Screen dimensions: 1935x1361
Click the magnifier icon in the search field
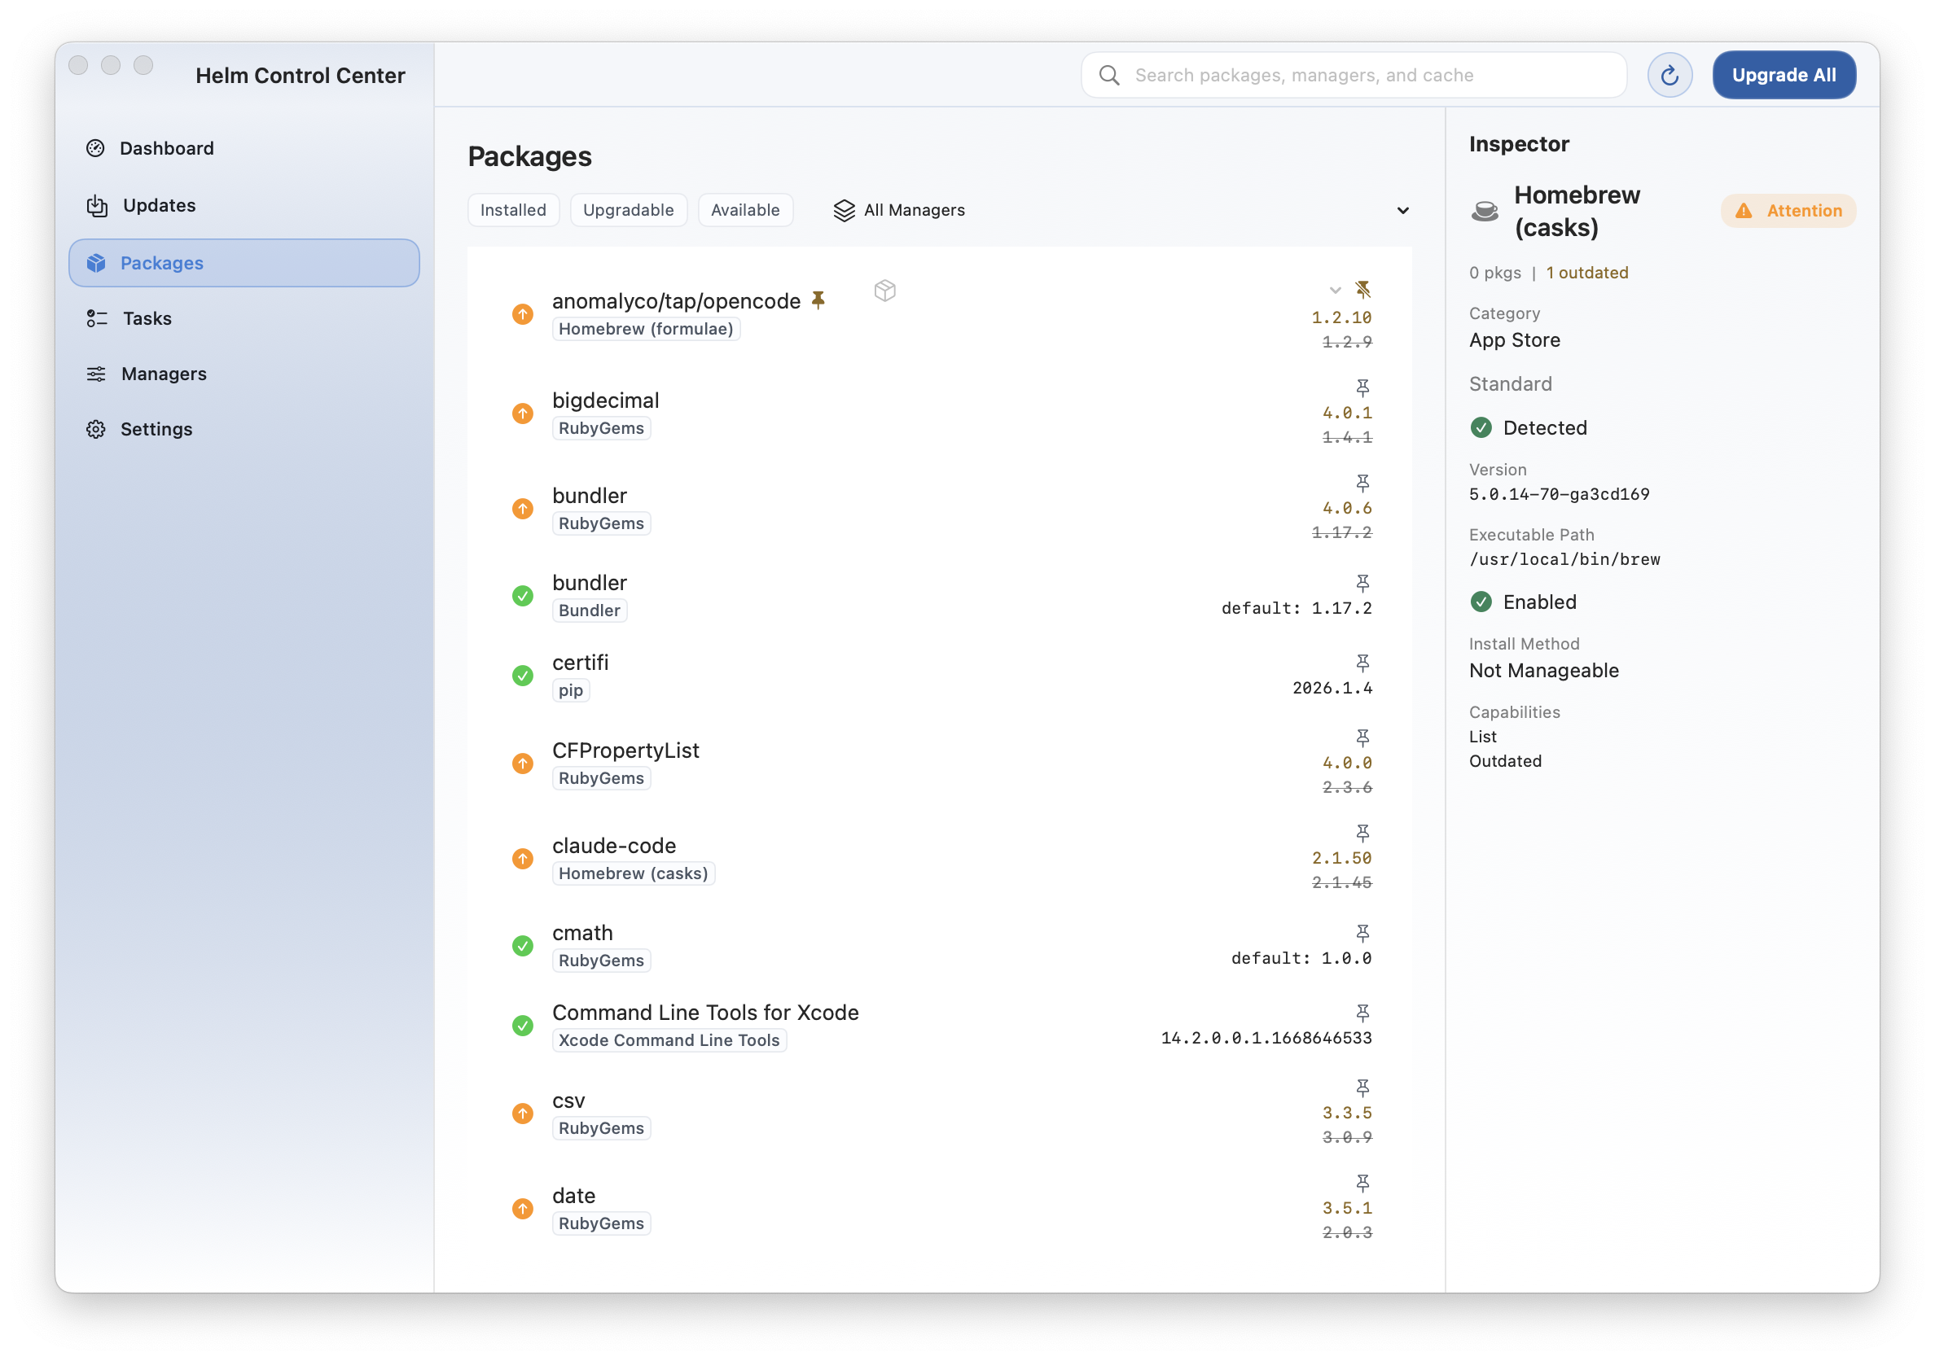(1109, 74)
